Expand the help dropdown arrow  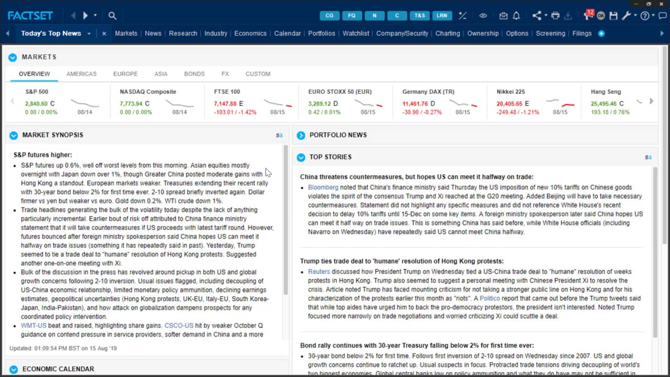pos(653,15)
